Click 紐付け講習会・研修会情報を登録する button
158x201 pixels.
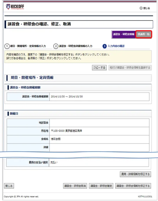pyautogui.click(x=130, y=68)
